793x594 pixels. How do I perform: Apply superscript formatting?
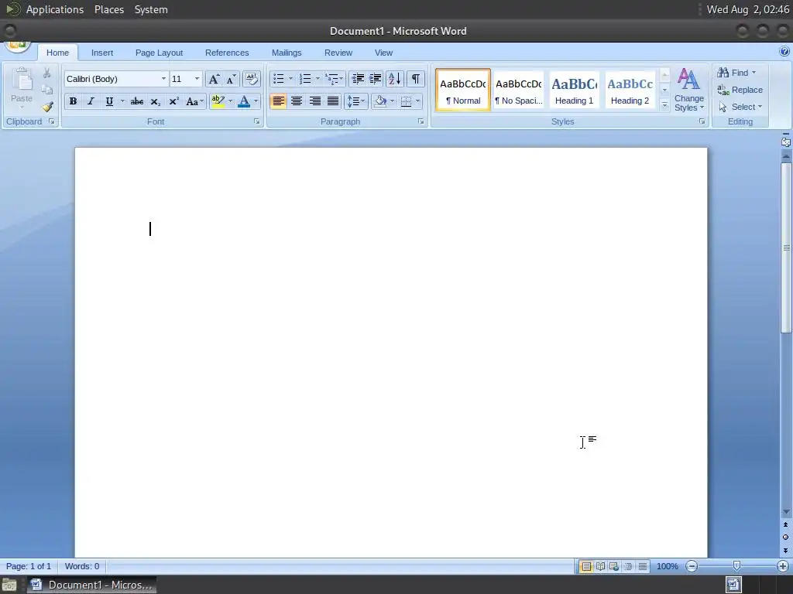click(173, 101)
